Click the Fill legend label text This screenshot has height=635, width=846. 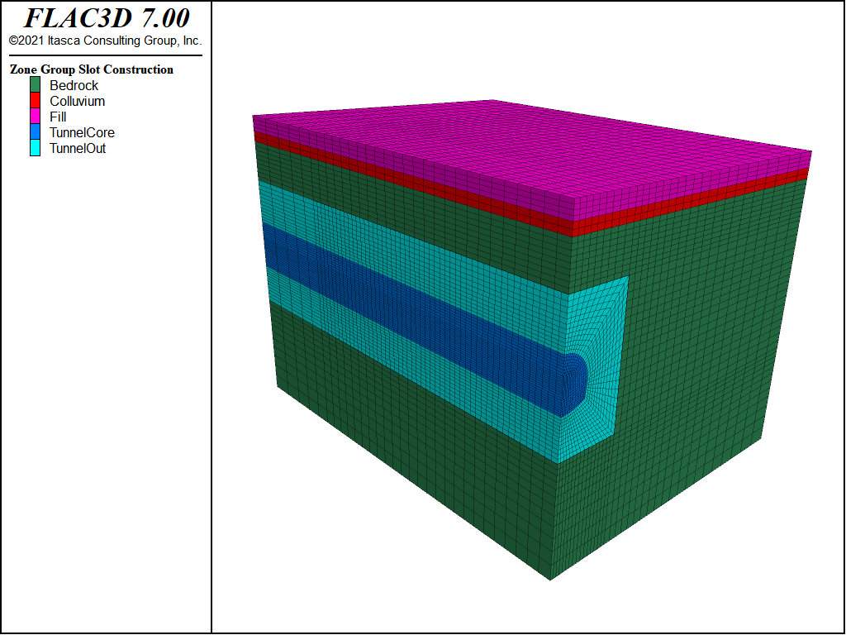tap(58, 117)
